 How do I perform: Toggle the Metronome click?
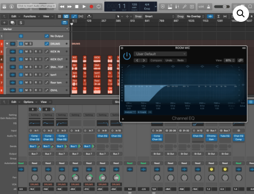click(x=209, y=7)
